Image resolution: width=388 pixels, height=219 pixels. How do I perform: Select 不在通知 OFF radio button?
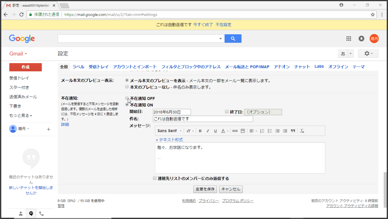127,98
